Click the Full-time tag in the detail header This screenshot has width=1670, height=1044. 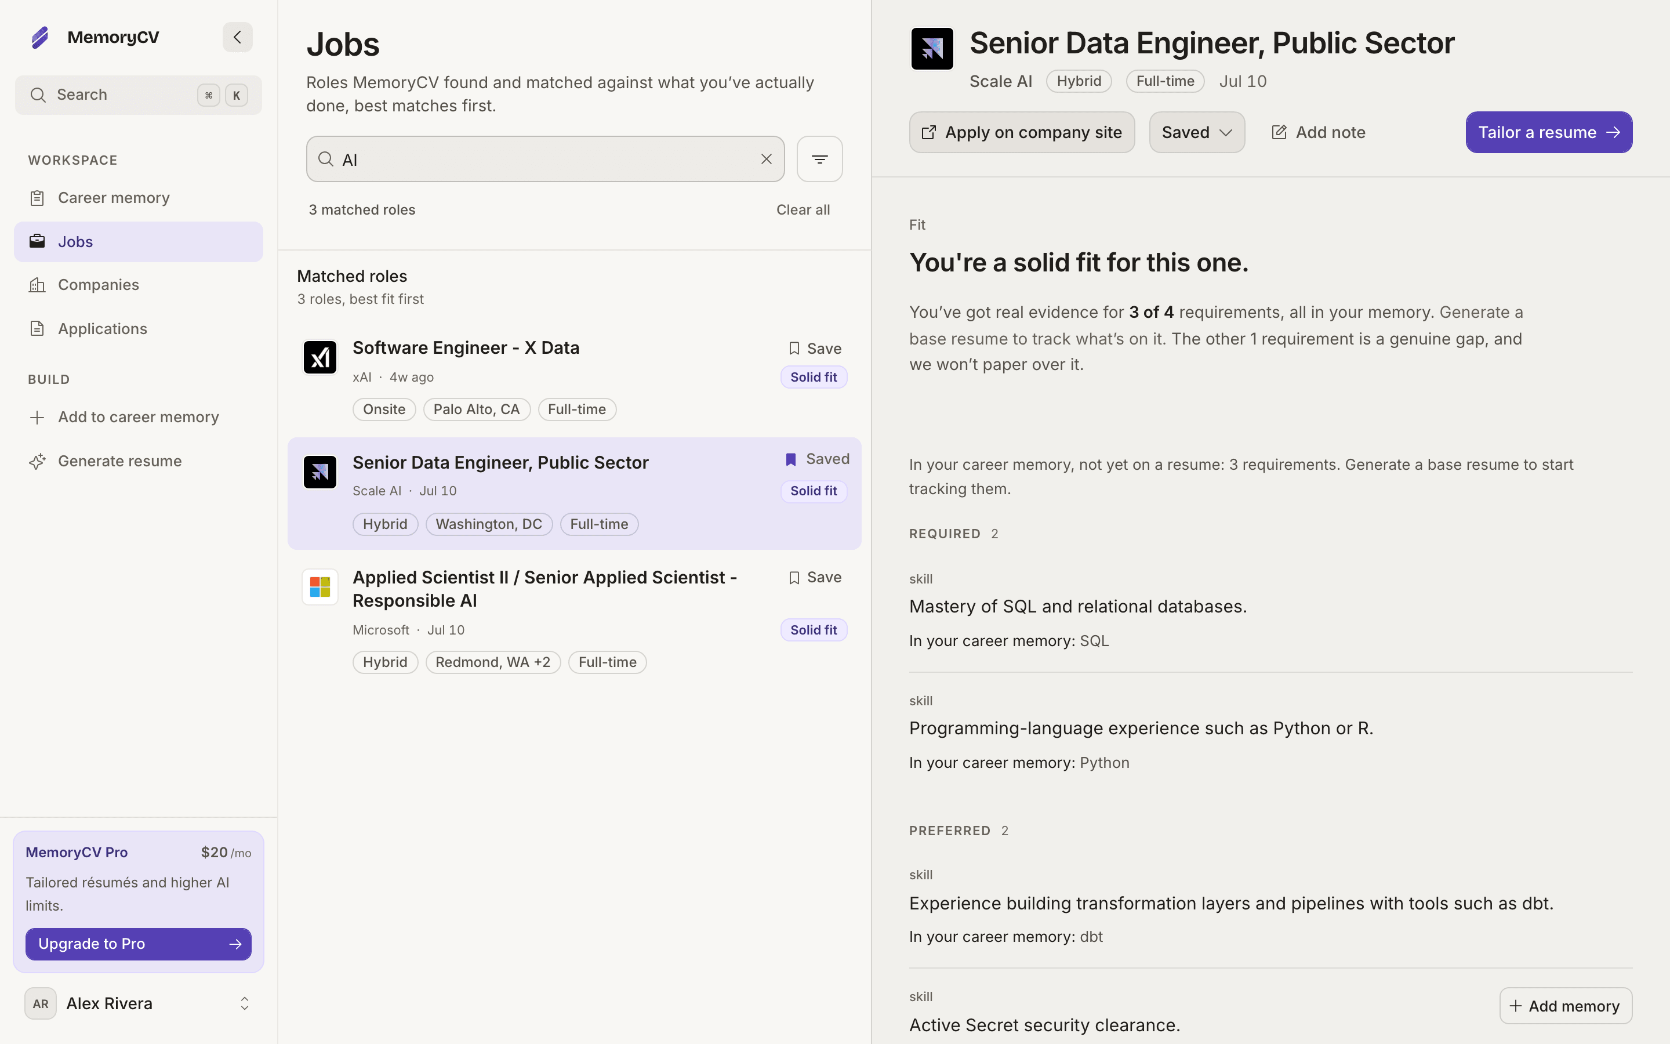(x=1165, y=81)
